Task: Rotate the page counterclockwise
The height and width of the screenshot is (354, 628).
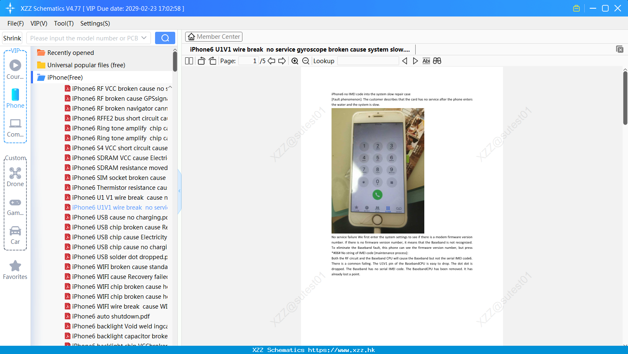Action: pyautogui.click(x=201, y=61)
